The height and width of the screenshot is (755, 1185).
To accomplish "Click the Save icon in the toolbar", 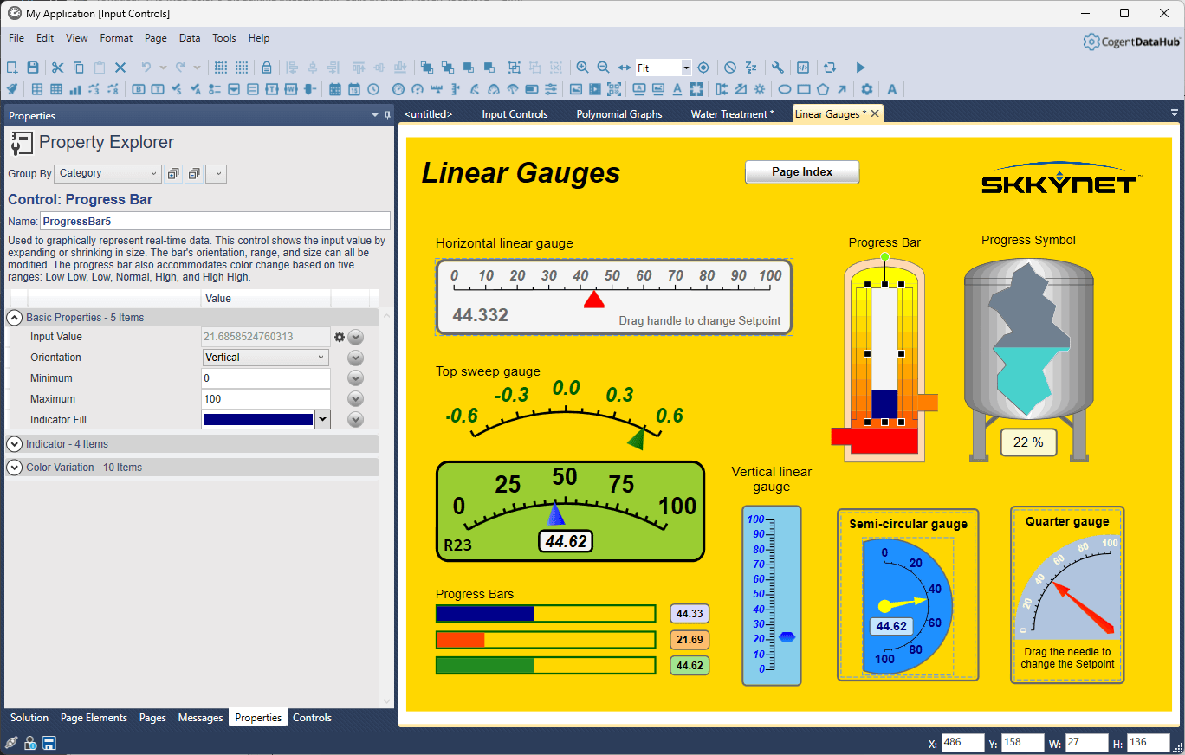I will [x=33, y=68].
